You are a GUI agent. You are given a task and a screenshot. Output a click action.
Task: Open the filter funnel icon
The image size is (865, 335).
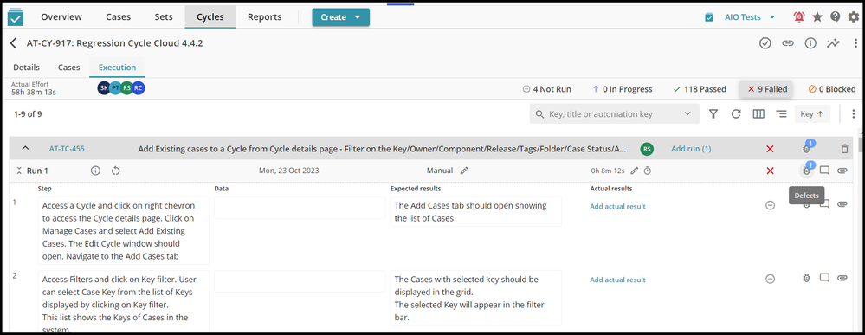pos(713,114)
